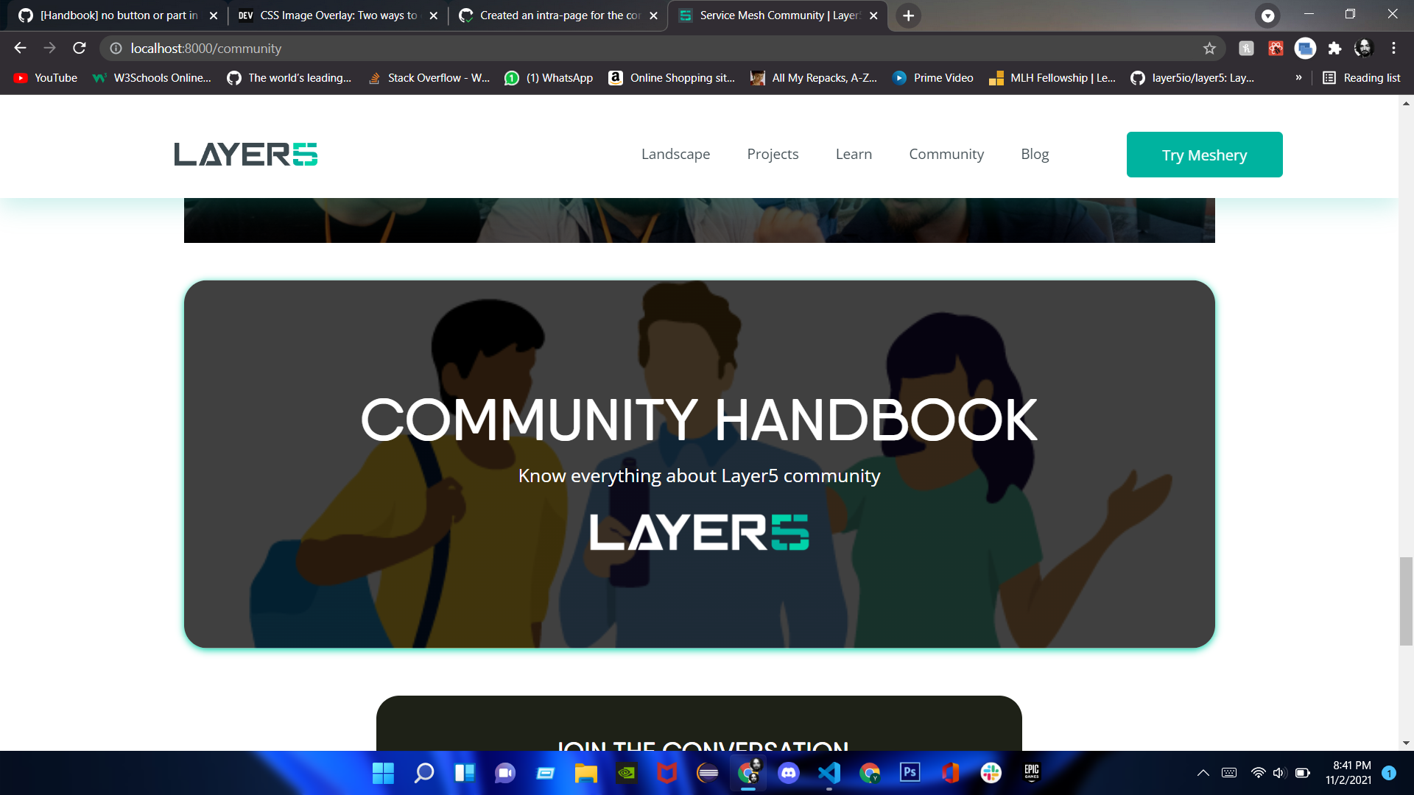Launch the Epic Games launcher
Screen dimensions: 1414x795
tap(1031, 774)
